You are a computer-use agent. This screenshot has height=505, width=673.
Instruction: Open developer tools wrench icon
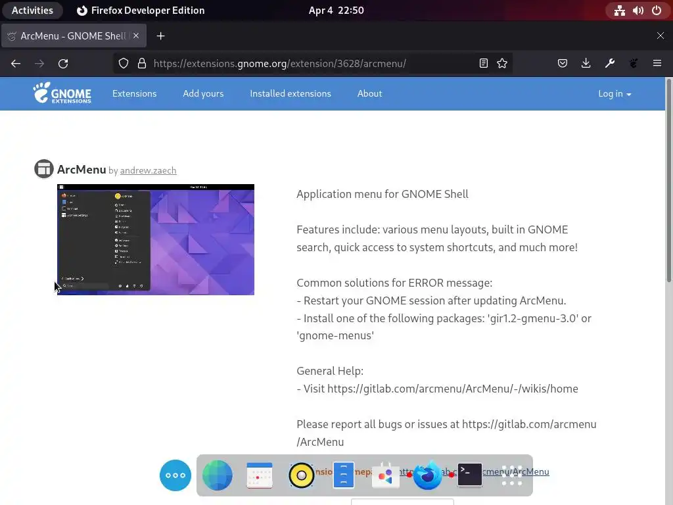coord(609,64)
